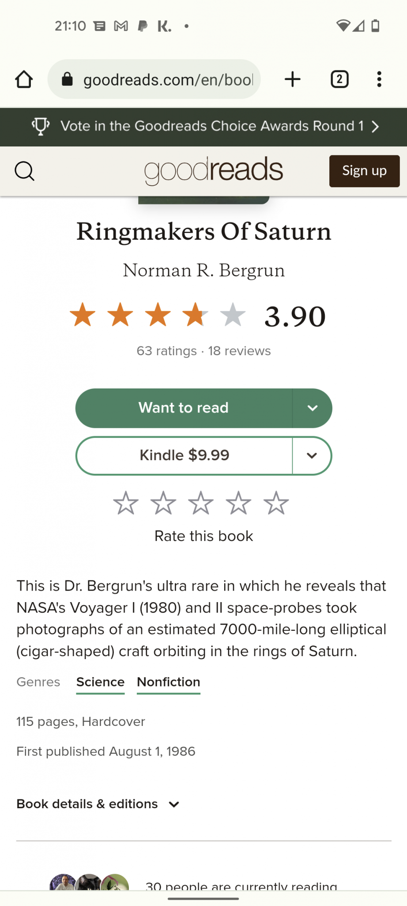Rate the book five stars

276,503
